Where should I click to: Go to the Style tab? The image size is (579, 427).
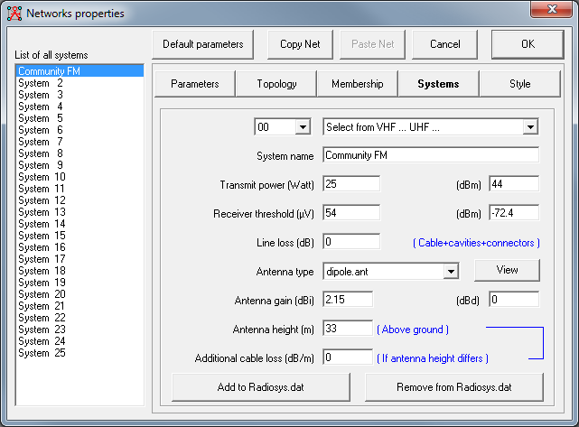pos(520,84)
